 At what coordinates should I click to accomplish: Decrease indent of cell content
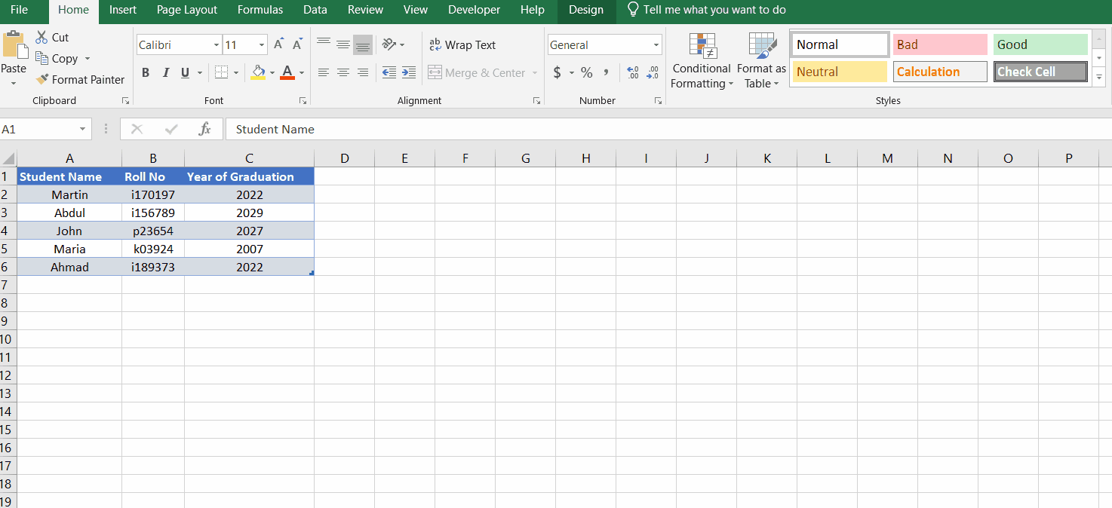coord(389,72)
